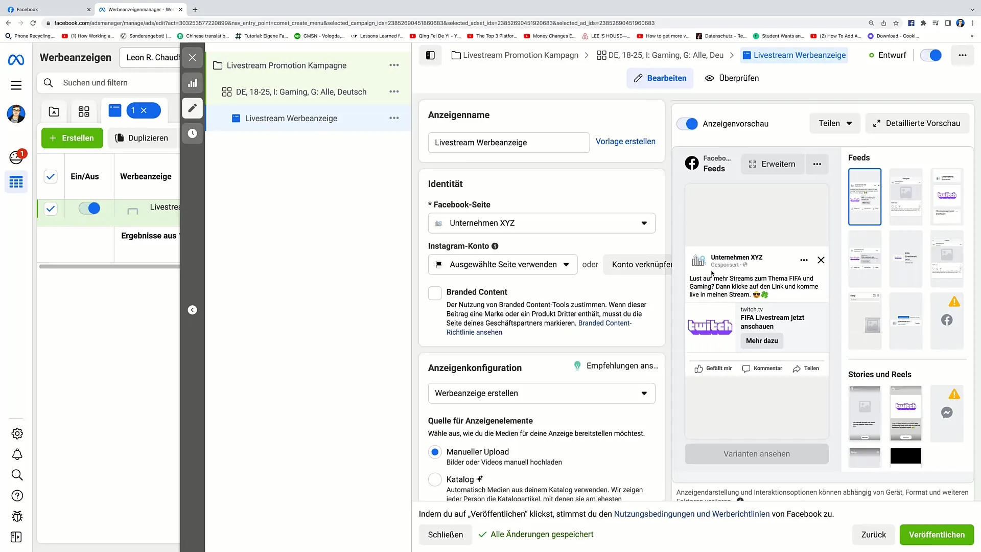Image resolution: width=981 pixels, height=552 pixels.
Task: Click the ad sets grid tab icon
Action: pos(84,111)
